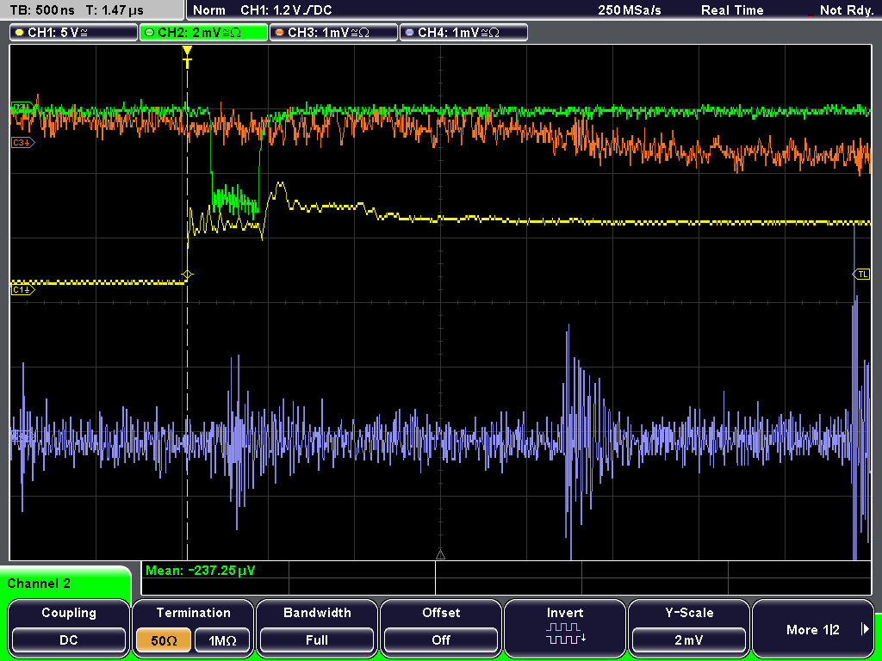The width and height of the screenshot is (882, 661).
Task: Click the Norm trigger mode label
Action: pos(209,10)
